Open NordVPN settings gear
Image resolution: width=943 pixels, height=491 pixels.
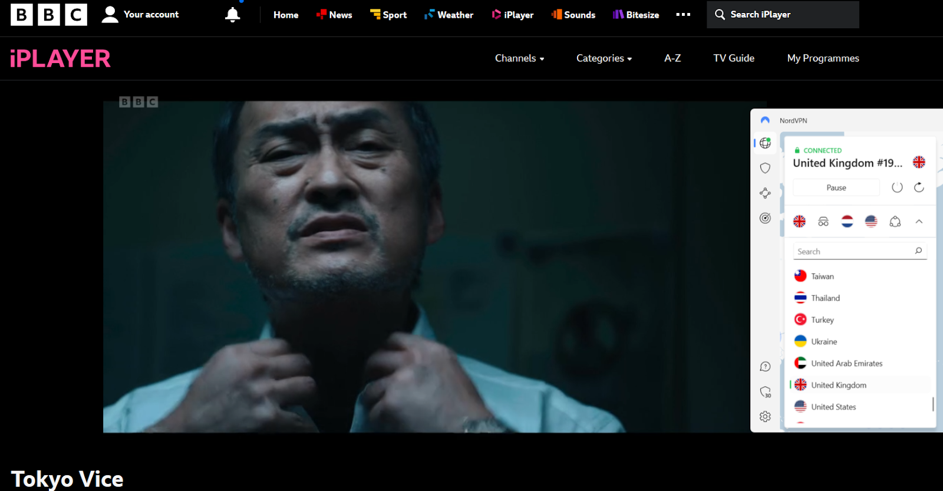[x=765, y=417]
